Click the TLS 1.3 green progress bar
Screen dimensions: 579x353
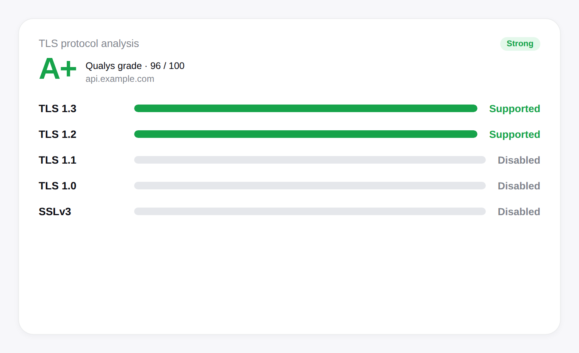tap(305, 109)
